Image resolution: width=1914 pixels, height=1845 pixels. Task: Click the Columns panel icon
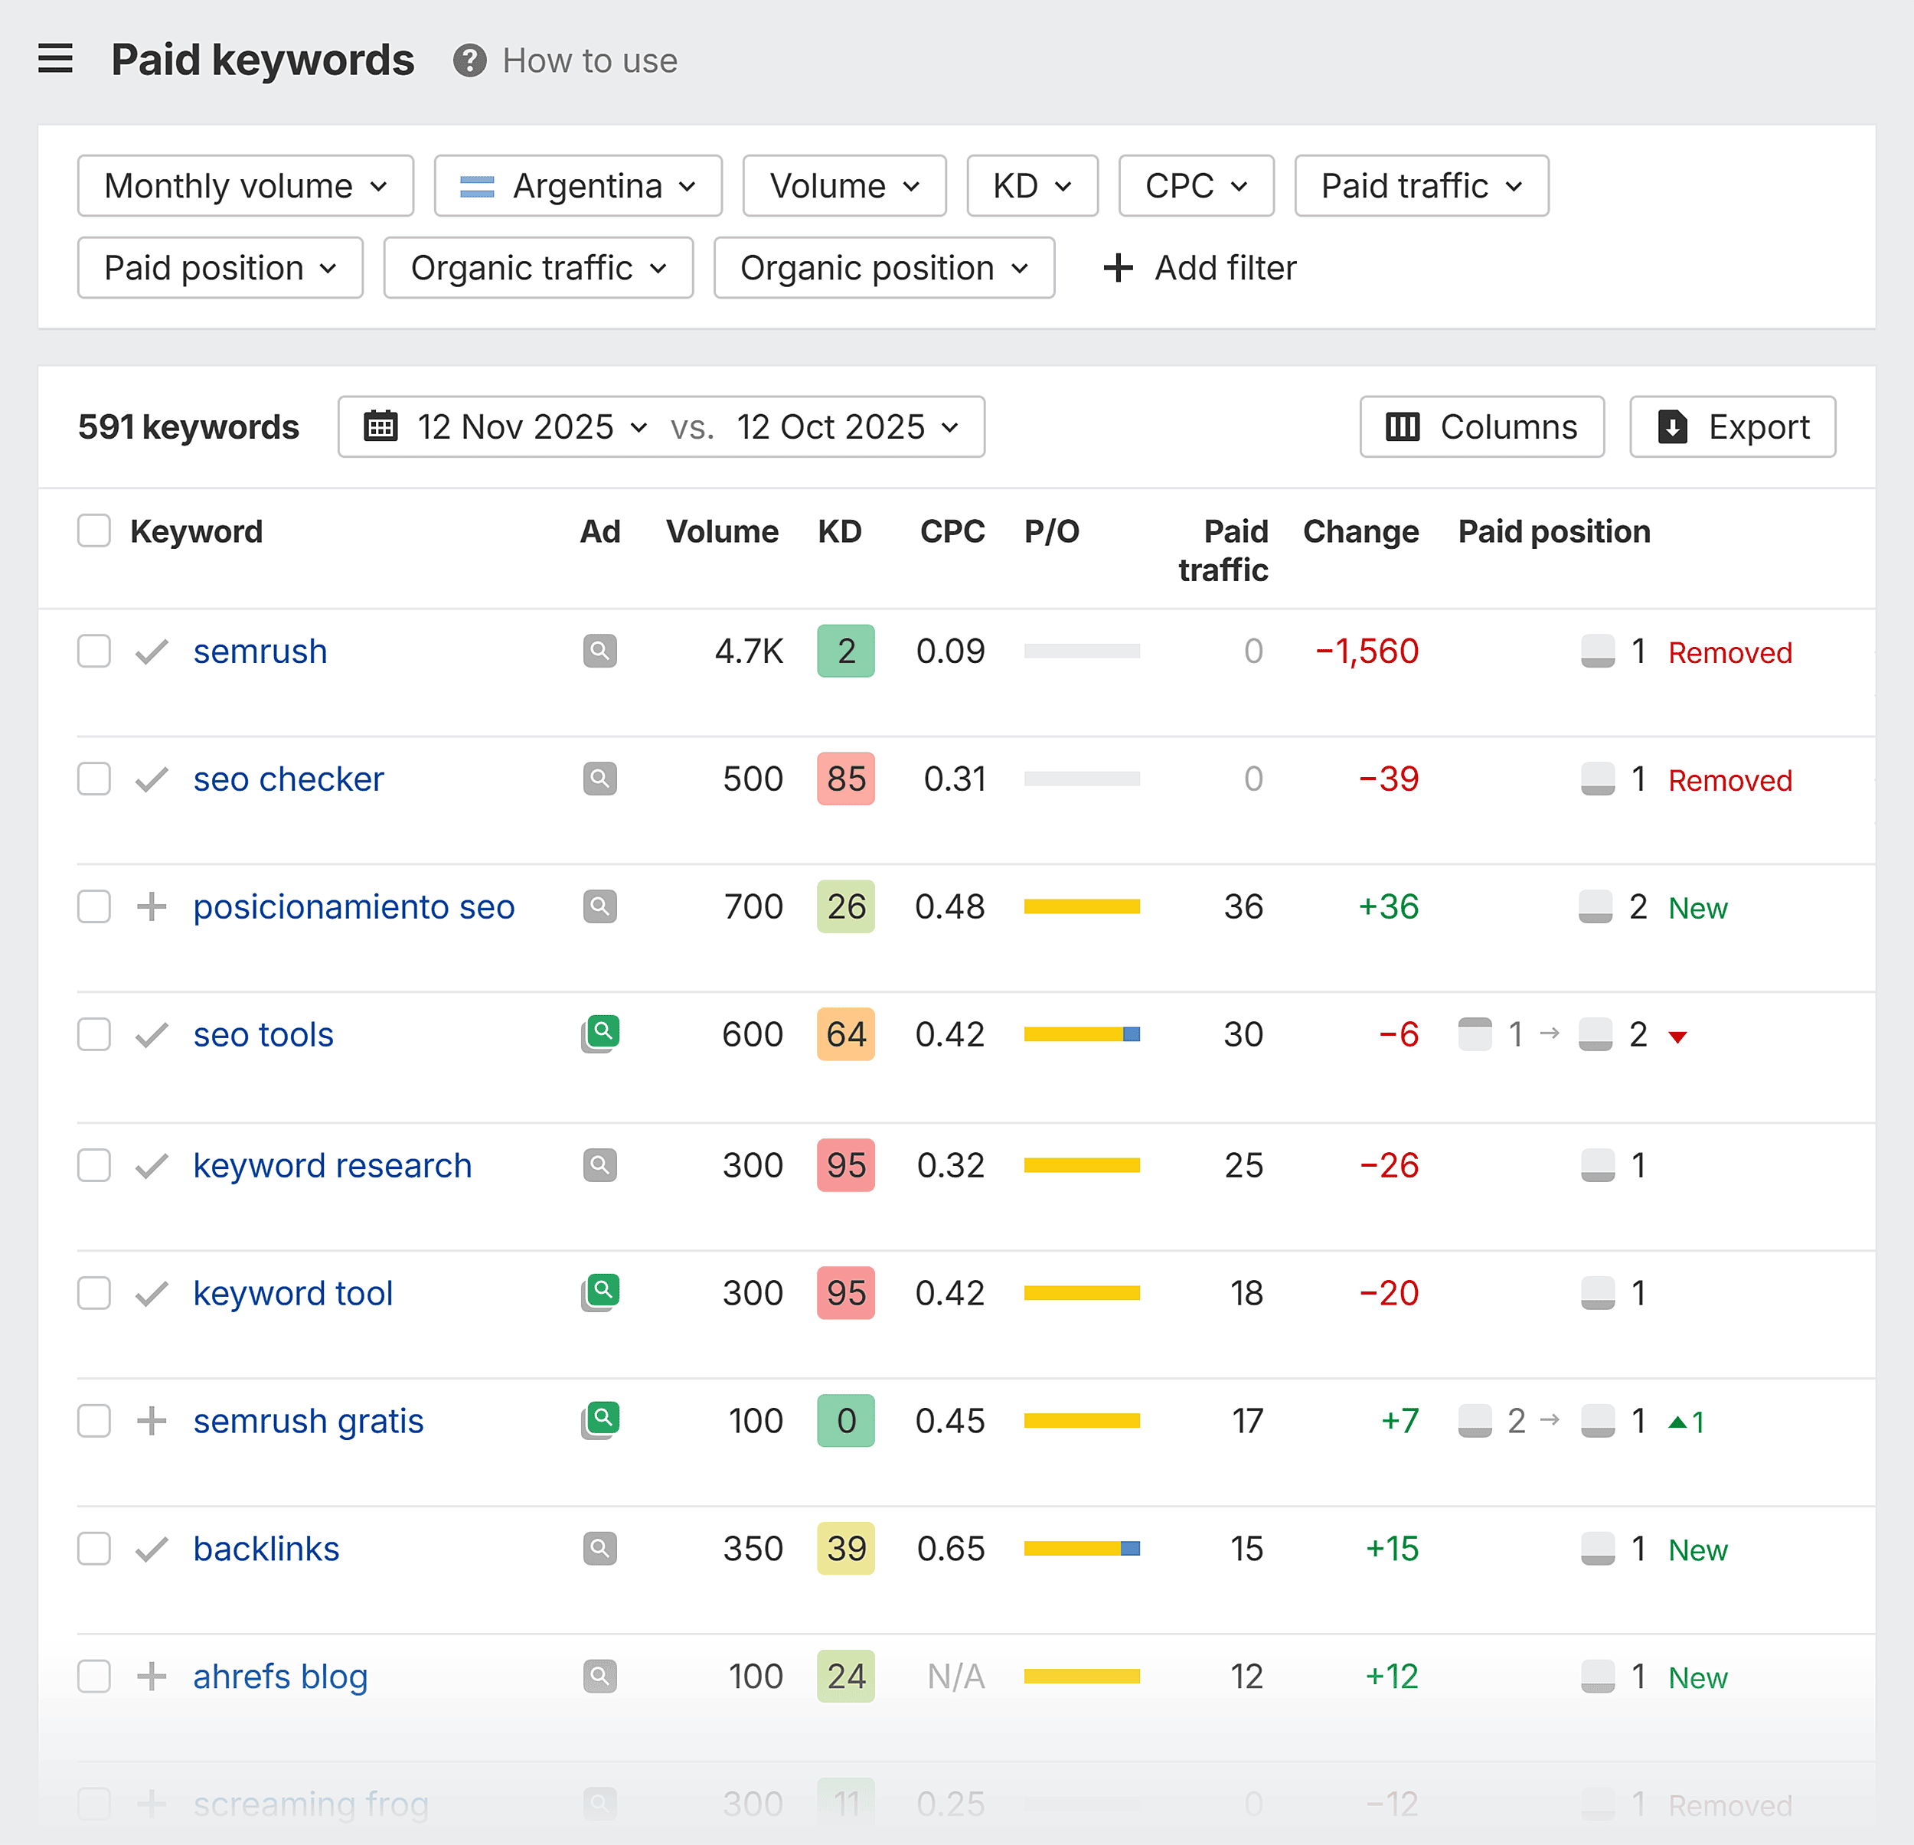click(x=1403, y=426)
